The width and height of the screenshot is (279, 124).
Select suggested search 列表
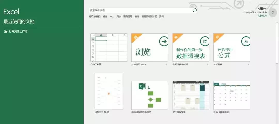[x=119, y=17]
